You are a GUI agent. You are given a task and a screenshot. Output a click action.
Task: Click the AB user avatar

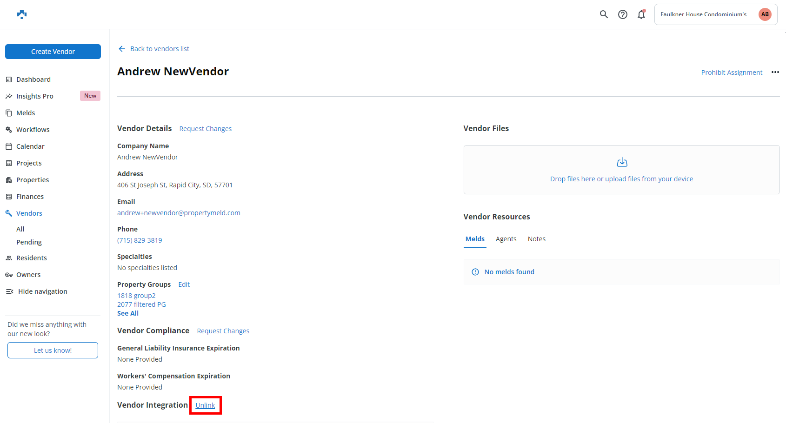765,14
